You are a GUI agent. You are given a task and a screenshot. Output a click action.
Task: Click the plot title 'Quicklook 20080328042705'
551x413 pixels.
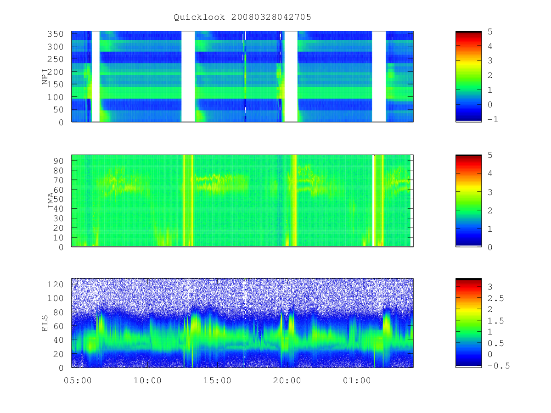242,17
